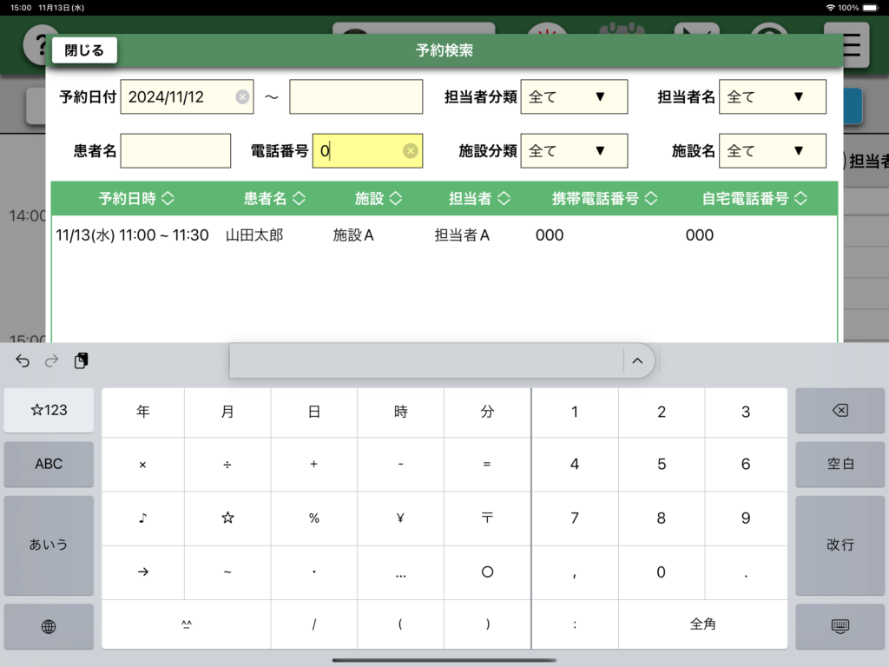Image resolution: width=889 pixels, height=667 pixels.
Task: Open the 担当者名 dropdown
Action: (x=773, y=97)
